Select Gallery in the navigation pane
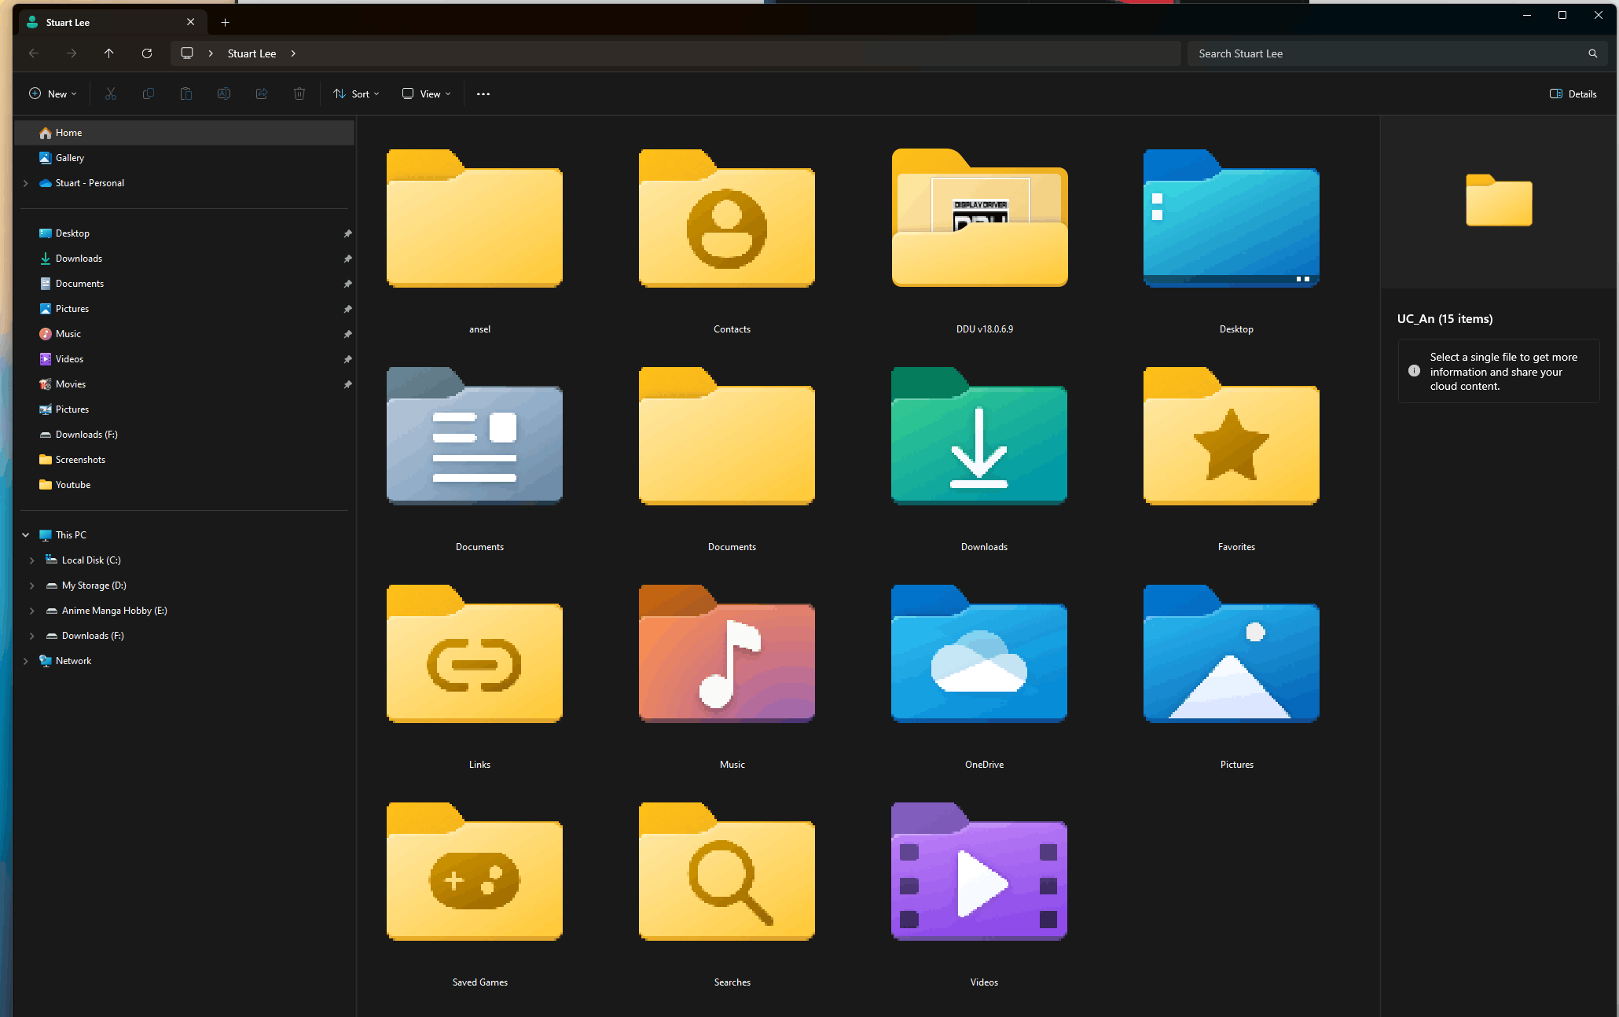 click(x=69, y=158)
